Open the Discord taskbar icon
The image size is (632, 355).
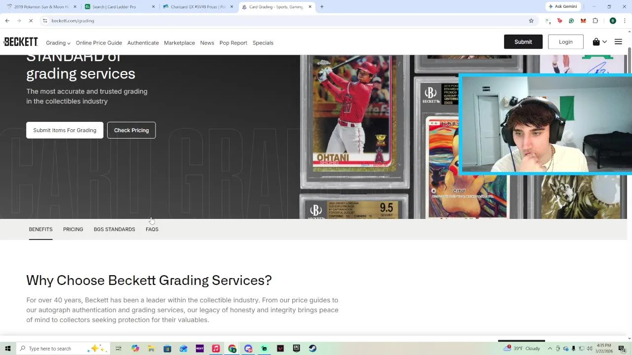coord(248,349)
